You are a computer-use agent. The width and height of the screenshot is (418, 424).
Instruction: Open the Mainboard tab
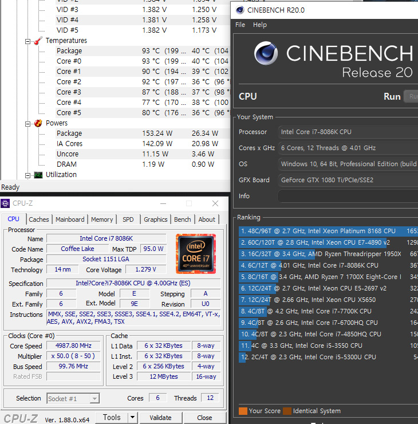click(70, 219)
